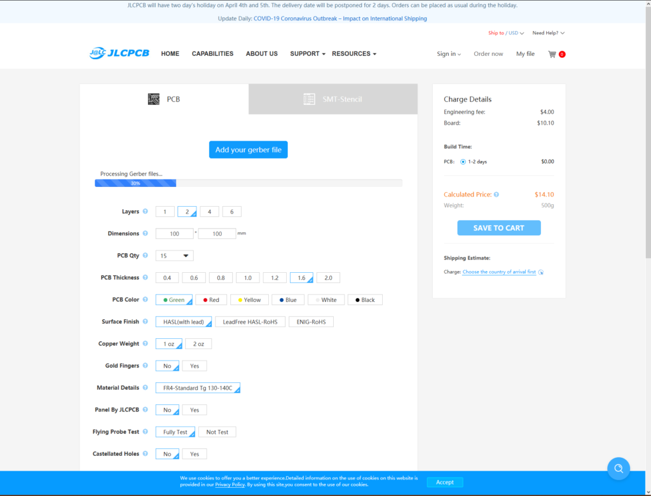Click pointer icon beside country of arrival link
Viewport: 651px width, 496px height.
pos(541,272)
